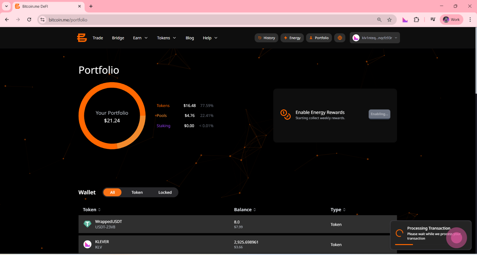Viewport: 477px width, 255px height.
Task: Select the All wallet filter
Action: 112,192
